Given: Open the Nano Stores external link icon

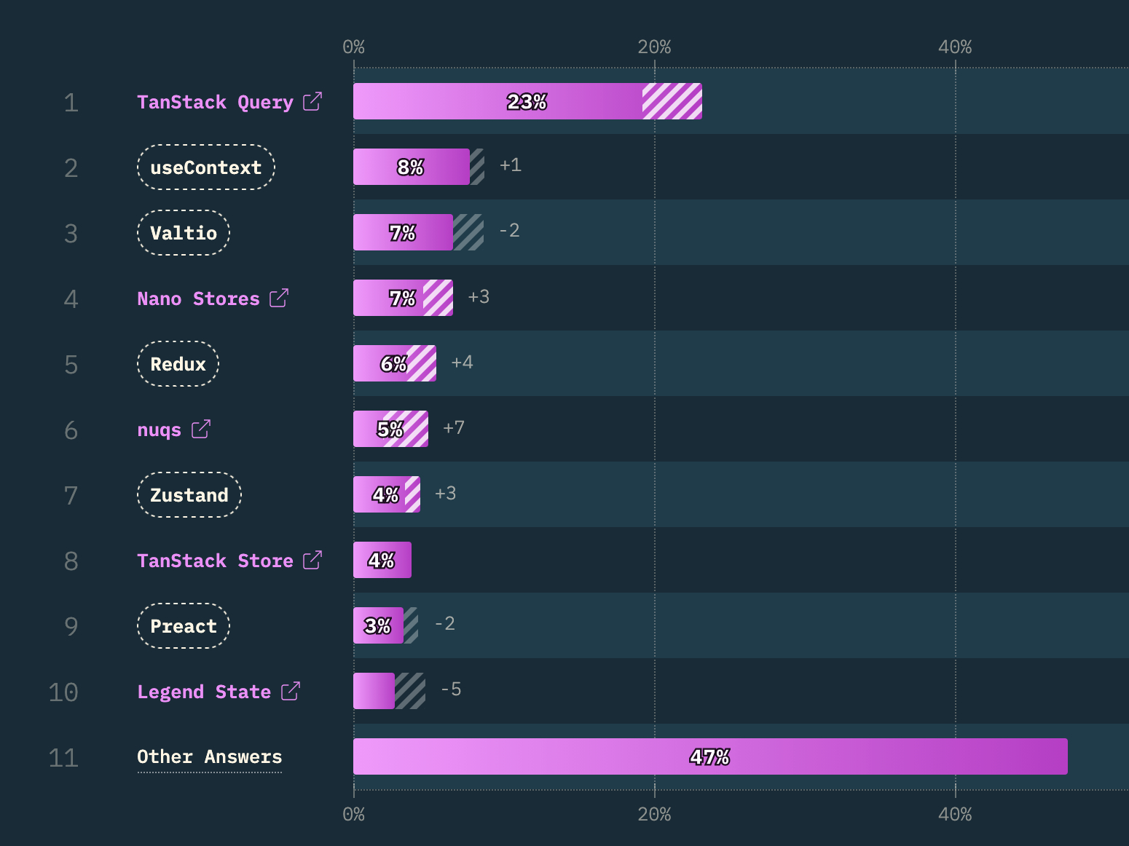Looking at the screenshot, I should 279,299.
